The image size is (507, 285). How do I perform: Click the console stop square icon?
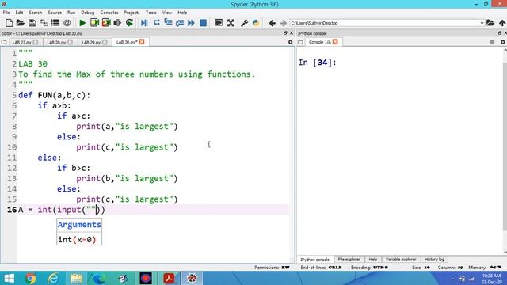pyautogui.click(x=492, y=42)
